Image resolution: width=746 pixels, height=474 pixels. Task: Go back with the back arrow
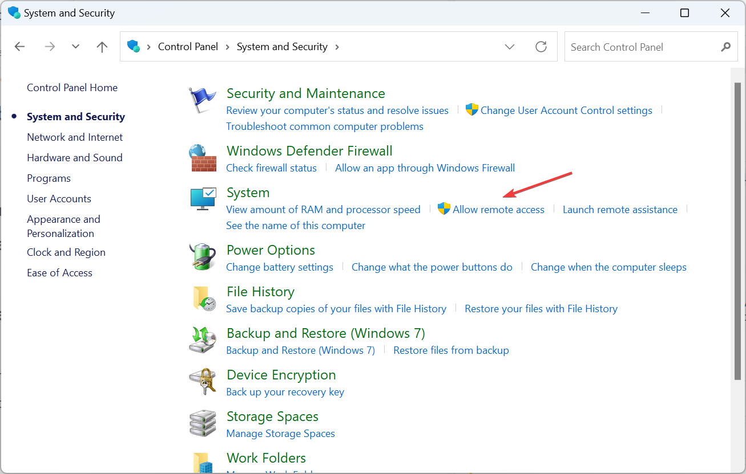coord(20,47)
